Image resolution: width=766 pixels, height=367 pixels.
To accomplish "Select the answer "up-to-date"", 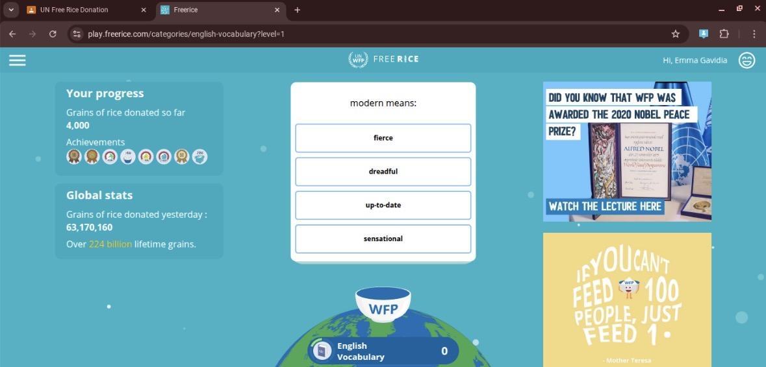I will (383, 205).
